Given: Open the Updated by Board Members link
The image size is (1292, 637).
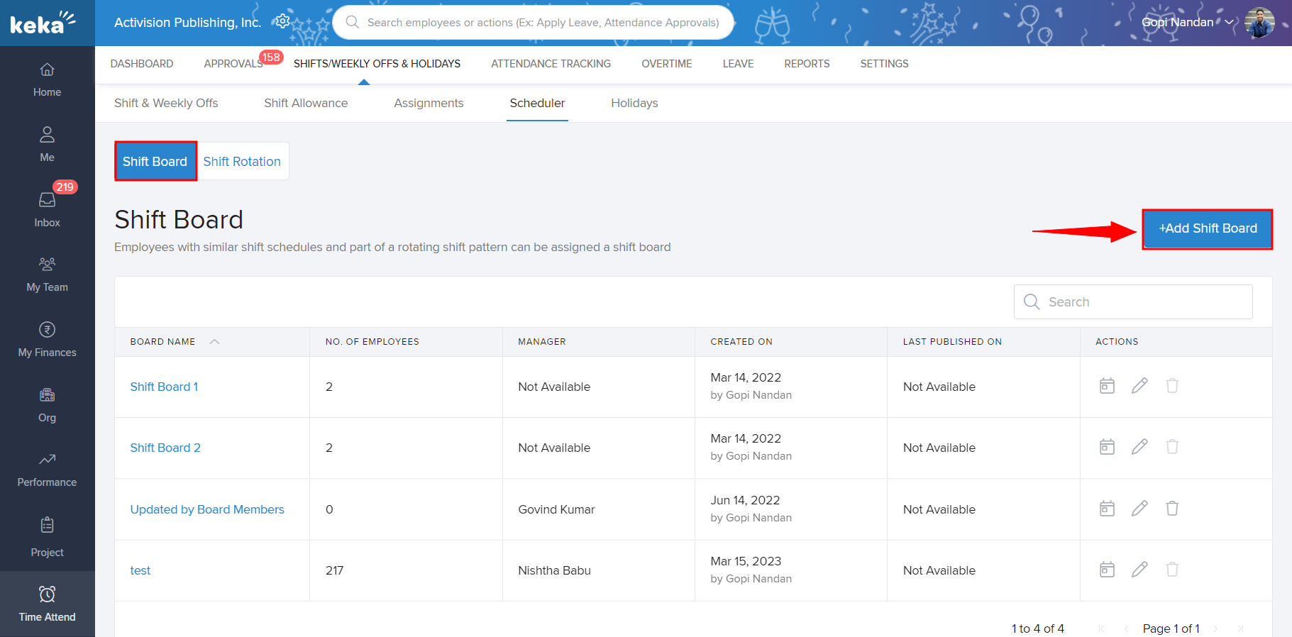Looking at the screenshot, I should [x=207, y=509].
